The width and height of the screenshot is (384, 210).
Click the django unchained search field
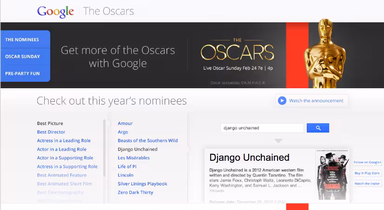tap(262, 128)
